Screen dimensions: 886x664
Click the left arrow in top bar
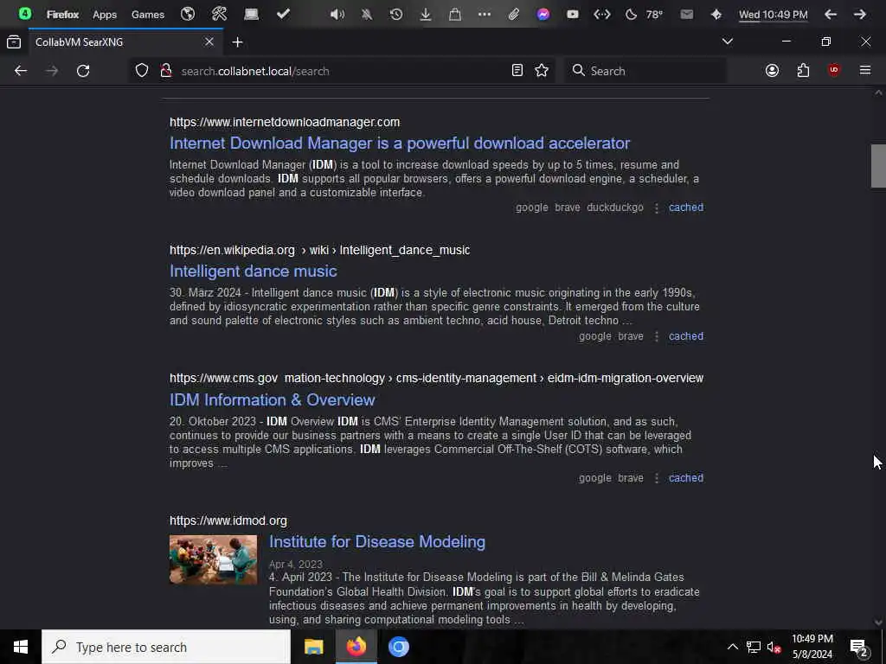point(830,14)
